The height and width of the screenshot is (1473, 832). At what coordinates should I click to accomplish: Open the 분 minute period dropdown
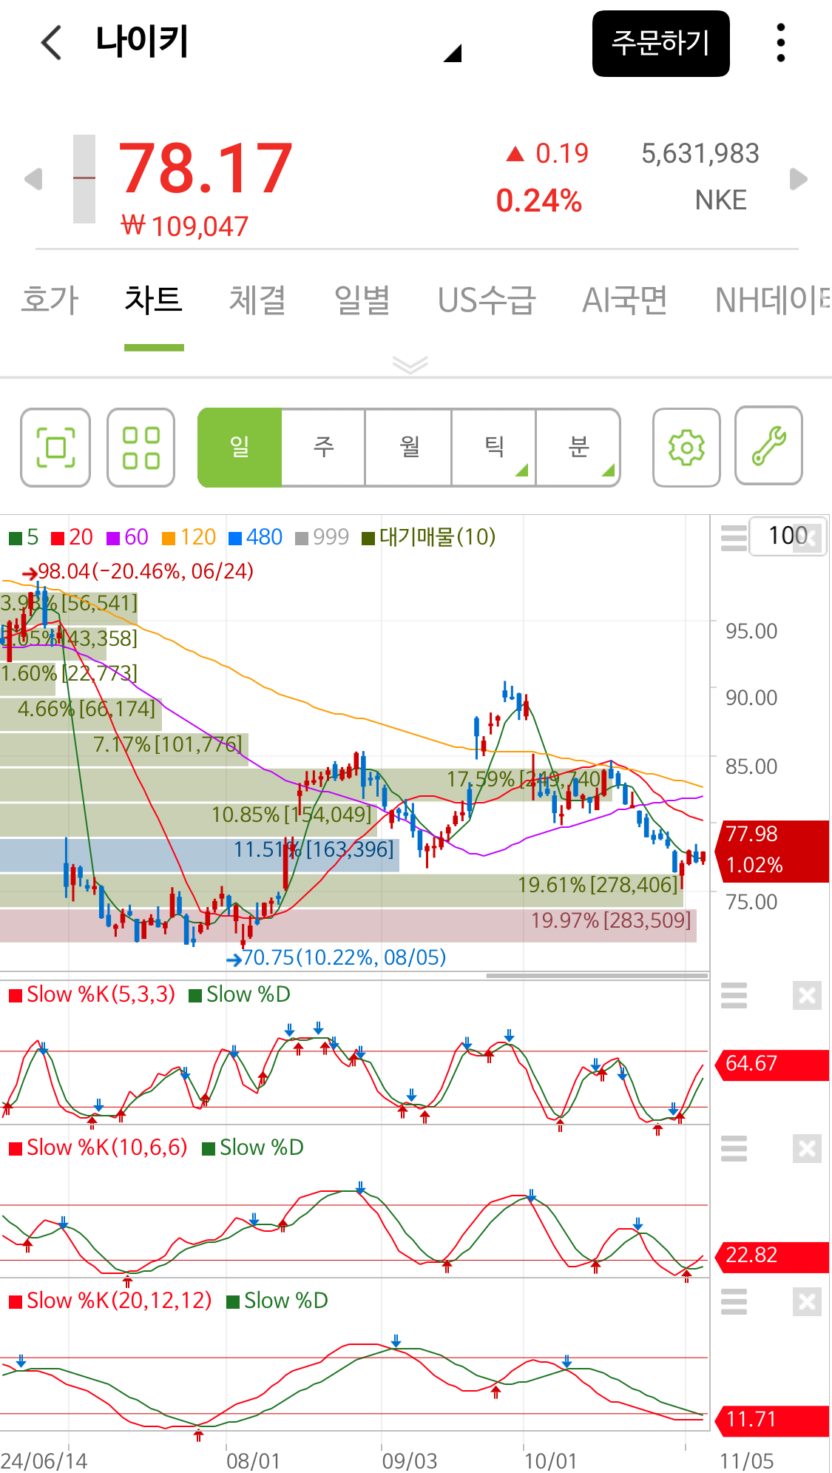(x=578, y=447)
